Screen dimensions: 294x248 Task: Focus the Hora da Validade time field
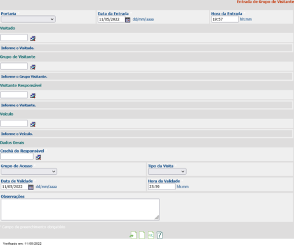(162, 187)
